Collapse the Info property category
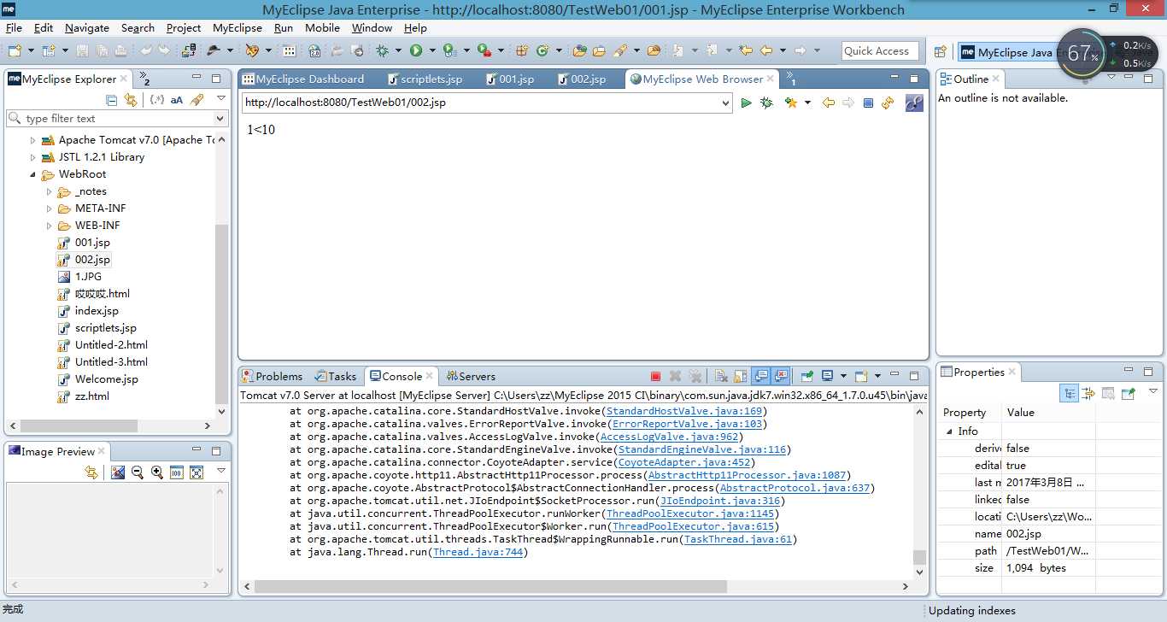Viewport: 1167px width, 622px height. [x=948, y=431]
